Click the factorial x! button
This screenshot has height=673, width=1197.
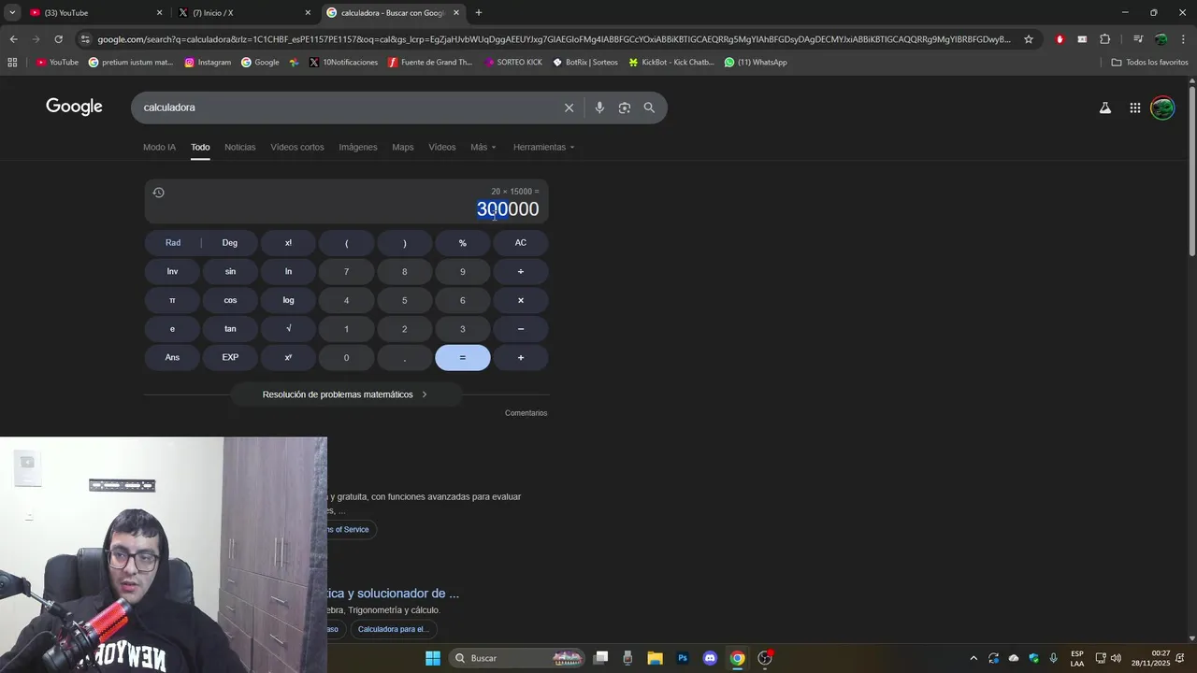pyautogui.click(x=288, y=243)
